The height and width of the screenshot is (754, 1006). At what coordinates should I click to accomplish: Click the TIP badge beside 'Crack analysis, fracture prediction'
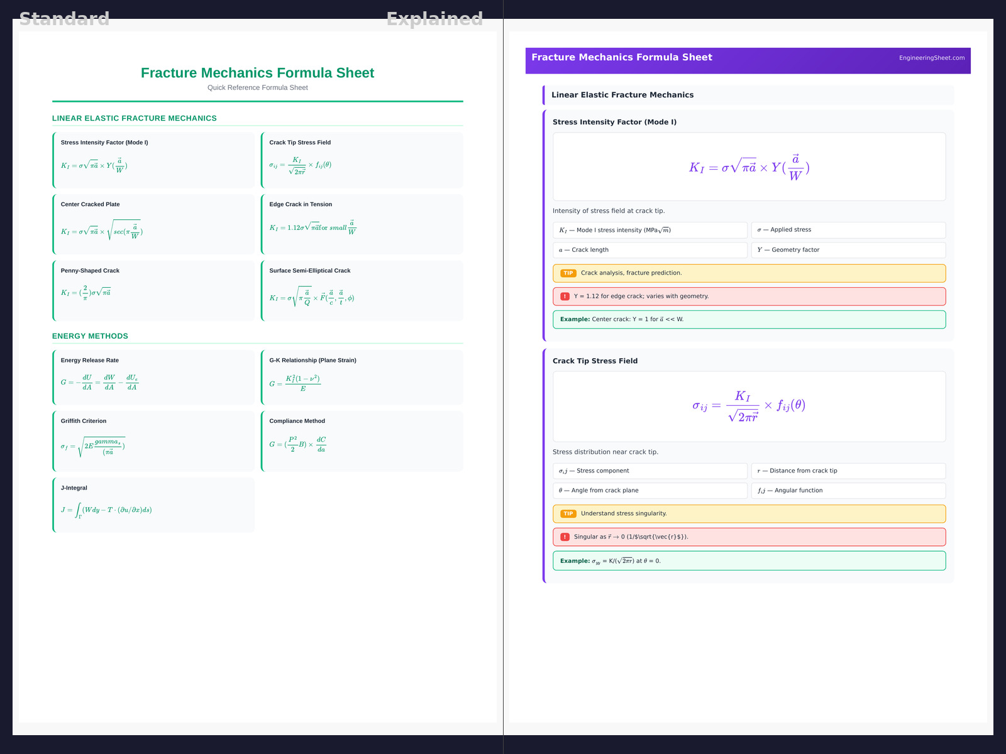(x=568, y=273)
